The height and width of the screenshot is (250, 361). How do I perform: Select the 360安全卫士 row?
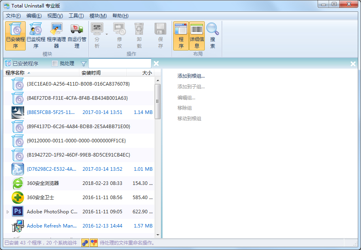(x=79, y=198)
